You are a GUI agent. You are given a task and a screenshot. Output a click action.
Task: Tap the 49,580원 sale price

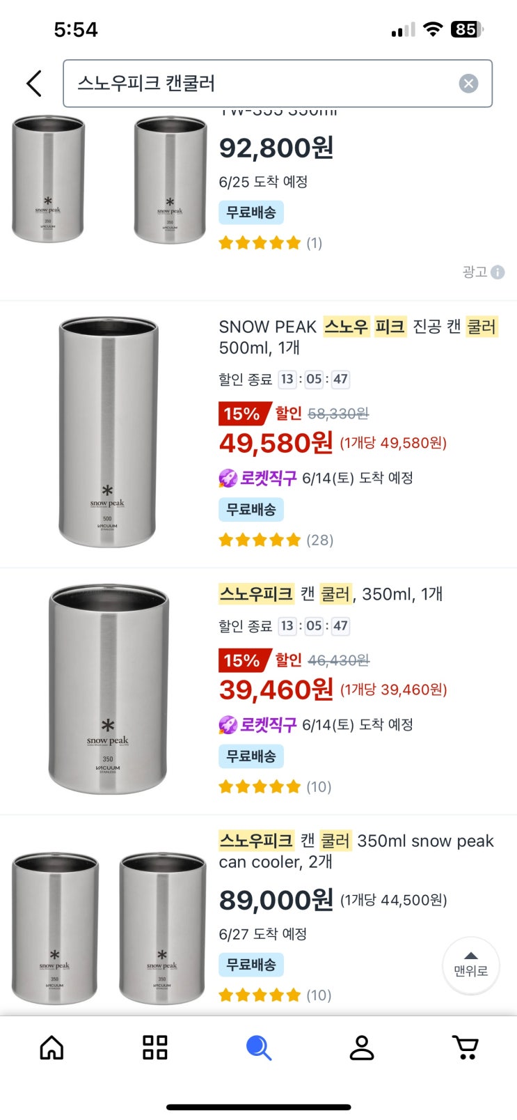point(276,443)
